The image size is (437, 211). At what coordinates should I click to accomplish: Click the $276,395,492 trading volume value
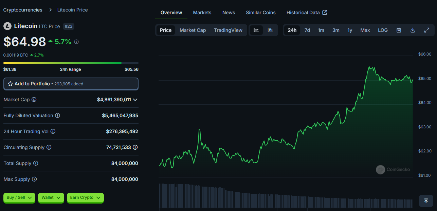[122, 131]
